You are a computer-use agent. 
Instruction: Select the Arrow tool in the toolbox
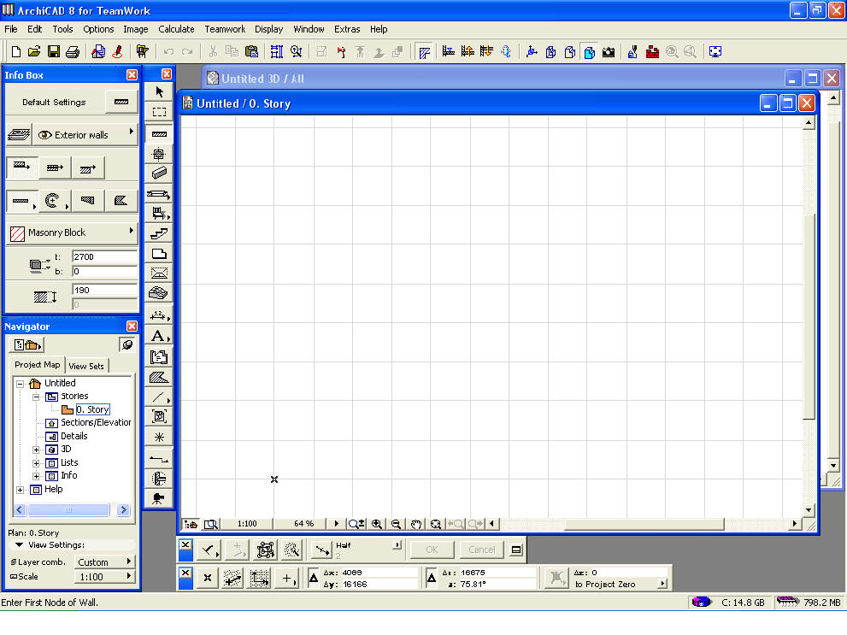click(159, 92)
